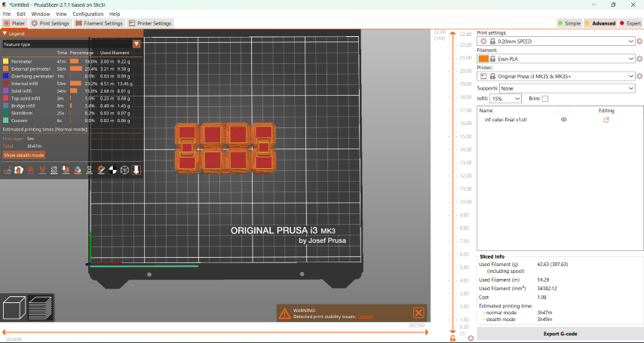Click the horizontal slider left thumb

pyautogui.click(x=4, y=332)
